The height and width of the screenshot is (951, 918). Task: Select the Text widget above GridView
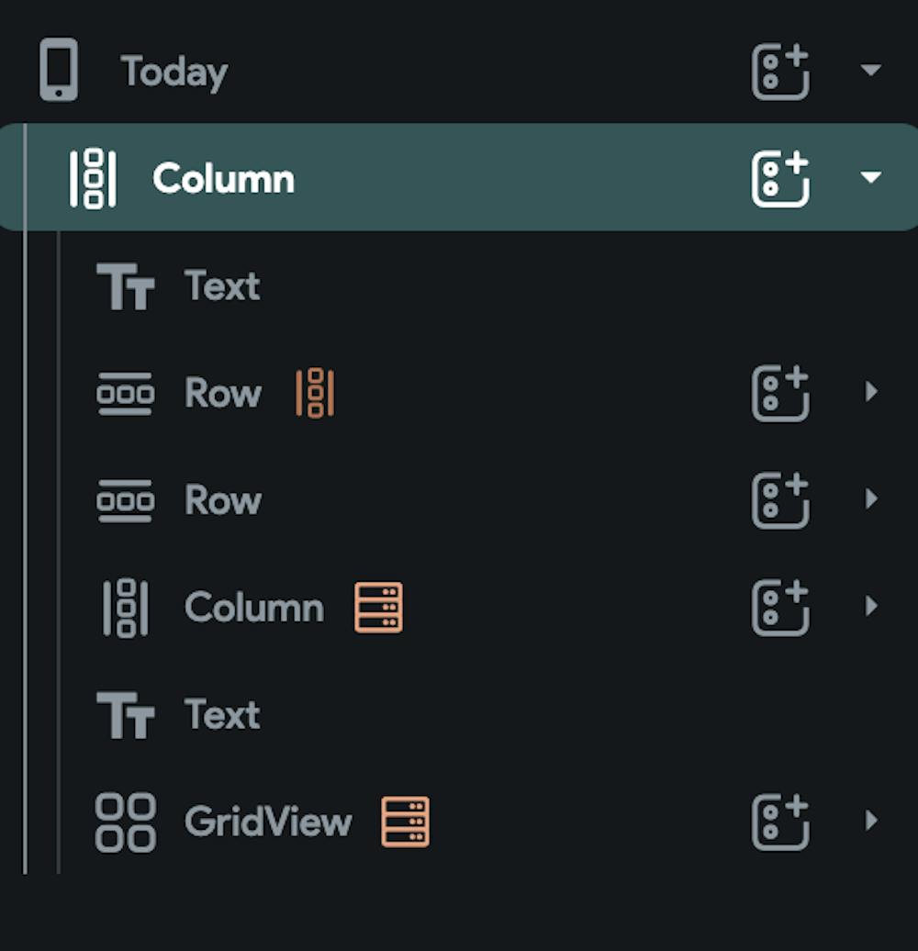tap(222, 714)
